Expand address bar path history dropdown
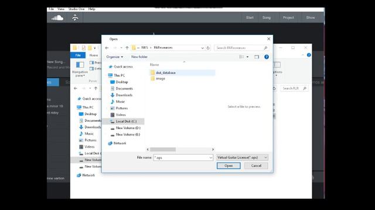 point(203,48)
